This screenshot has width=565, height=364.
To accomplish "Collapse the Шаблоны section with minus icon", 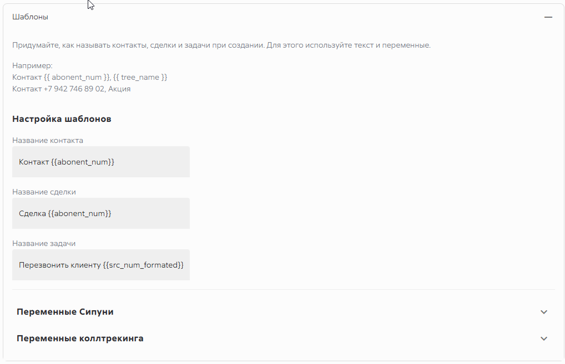I will (548, 17).
